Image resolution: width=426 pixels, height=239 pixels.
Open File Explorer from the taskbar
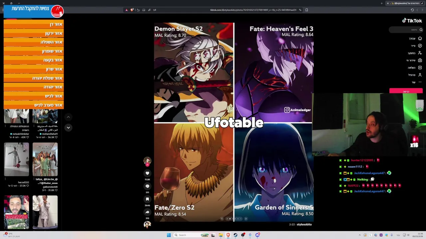point(221,235)
